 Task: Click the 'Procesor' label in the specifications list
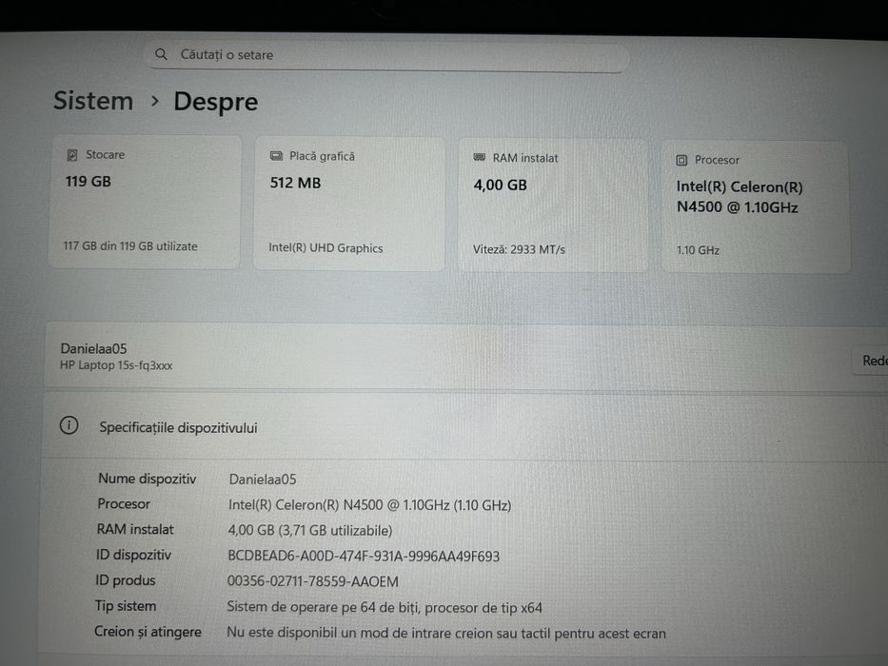click(x=124, y=504)
